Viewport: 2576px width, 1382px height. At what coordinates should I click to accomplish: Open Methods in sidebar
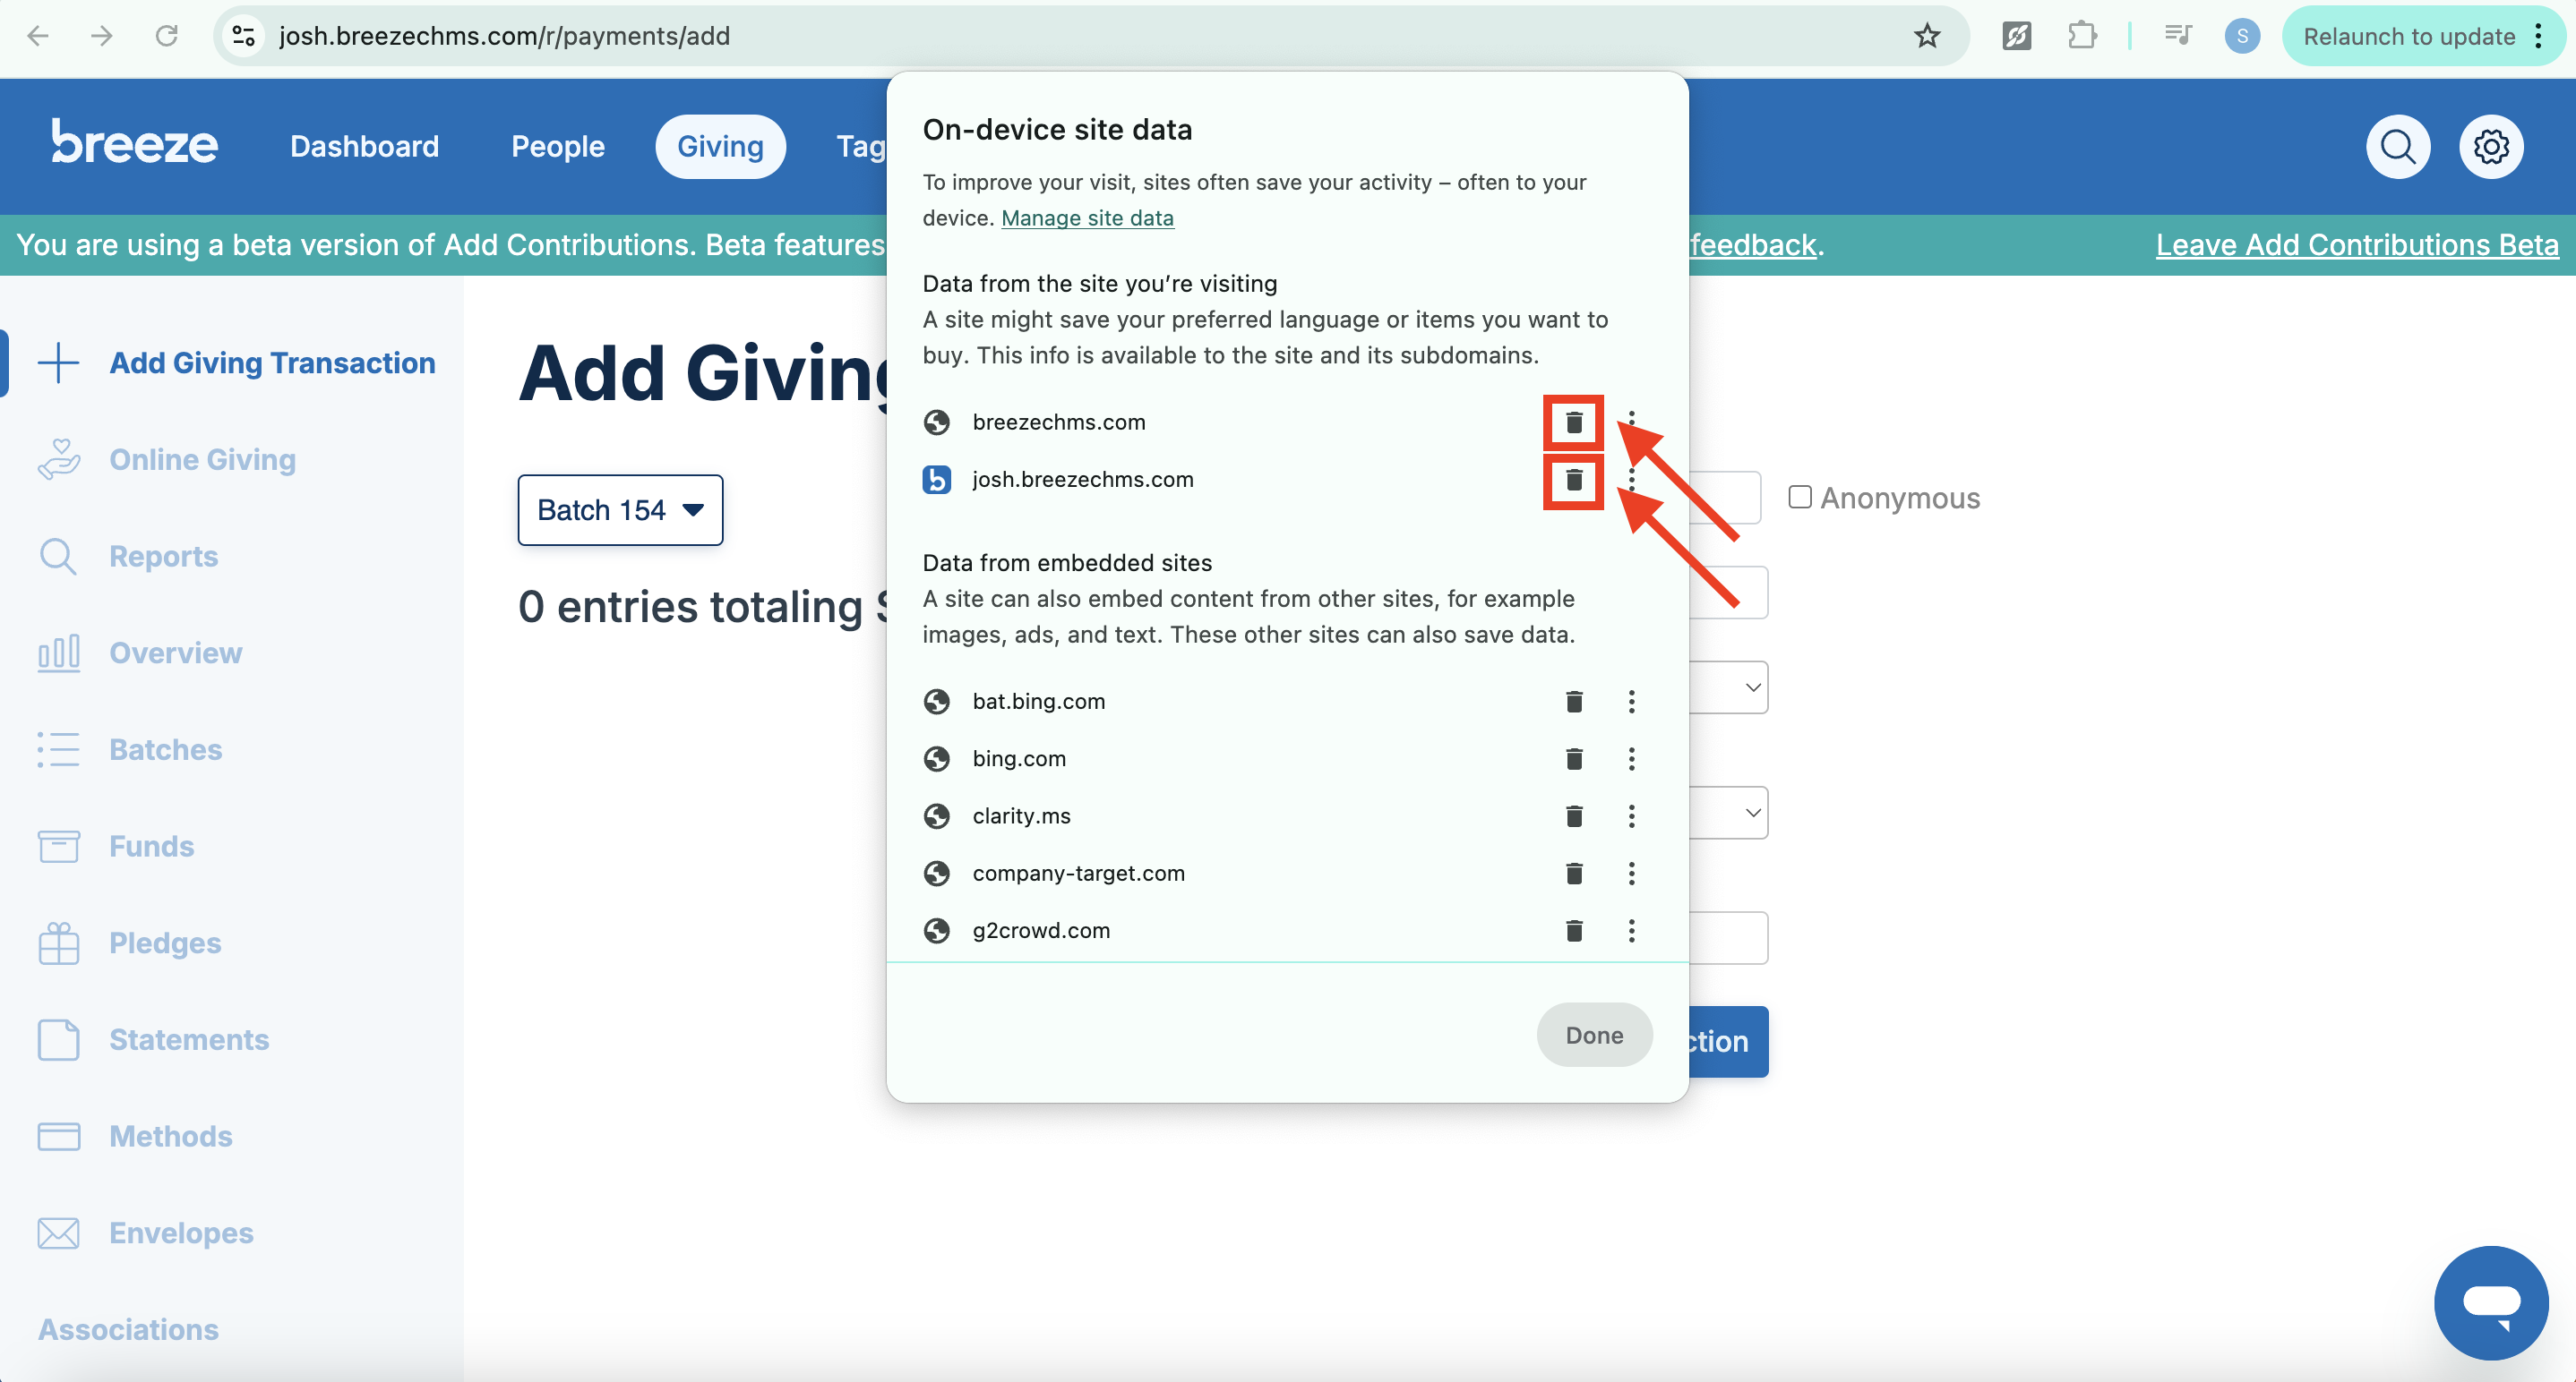(x=134, y=1137)
